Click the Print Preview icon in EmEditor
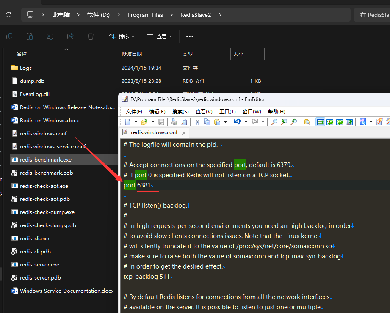390x313 pixels. pyautogui.click(x=184, y=122)
